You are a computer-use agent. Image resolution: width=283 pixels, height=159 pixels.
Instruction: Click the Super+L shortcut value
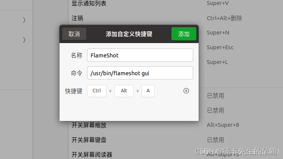pyautogui.click(x=217, y=62)
